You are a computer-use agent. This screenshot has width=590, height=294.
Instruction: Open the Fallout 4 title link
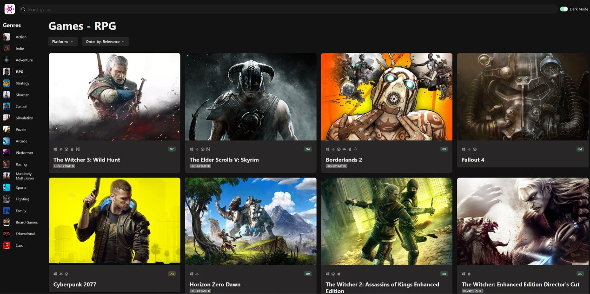(473, 160)
